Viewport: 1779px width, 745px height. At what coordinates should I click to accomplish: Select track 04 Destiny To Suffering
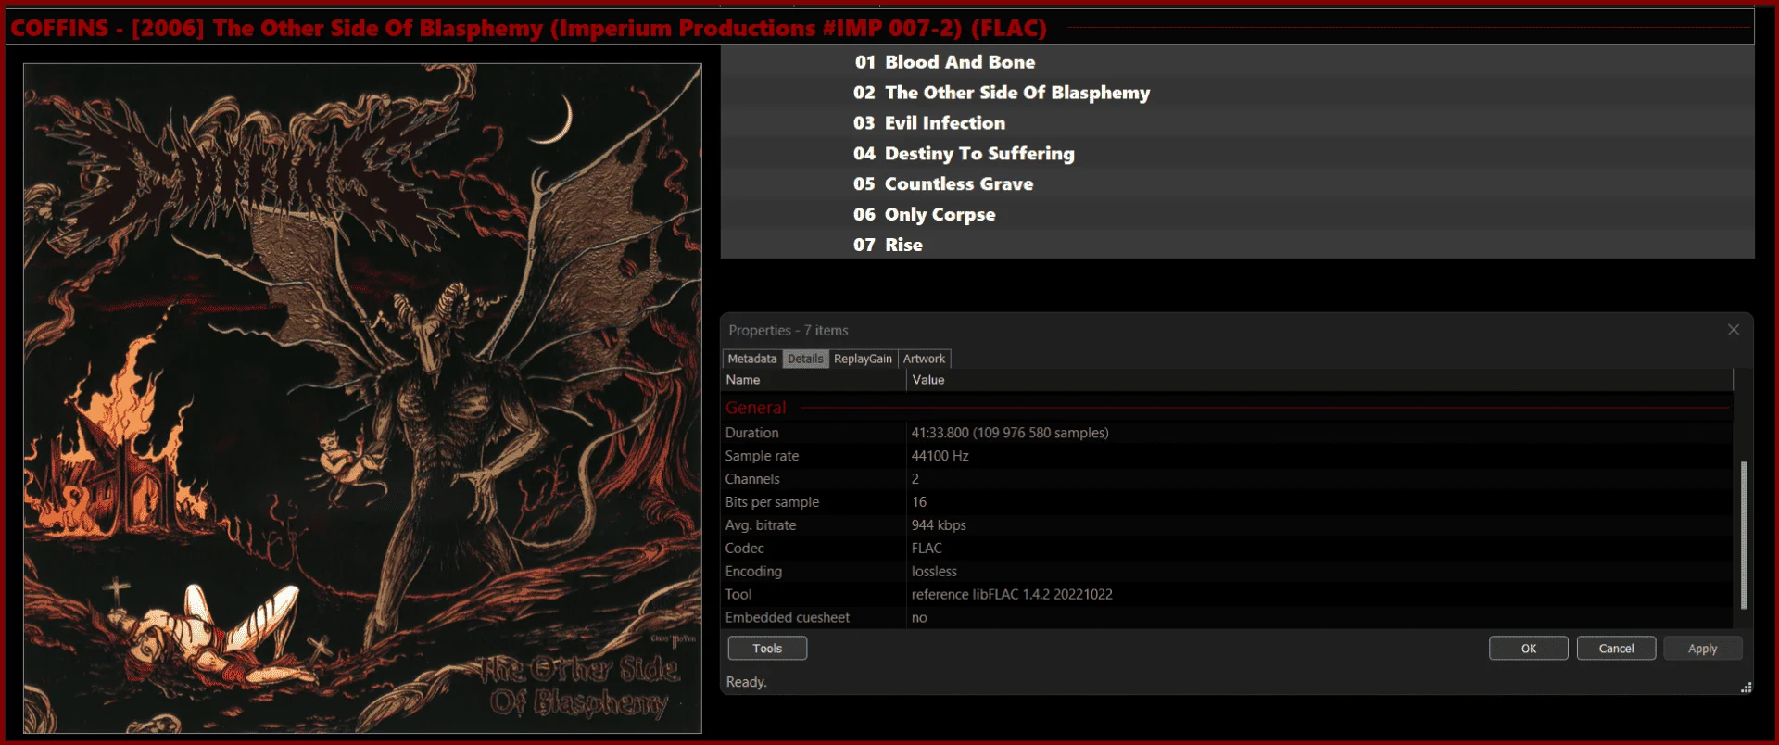1237,154
